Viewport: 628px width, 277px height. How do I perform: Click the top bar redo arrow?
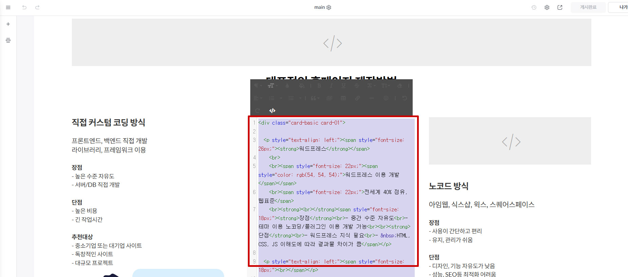(37, 7)
